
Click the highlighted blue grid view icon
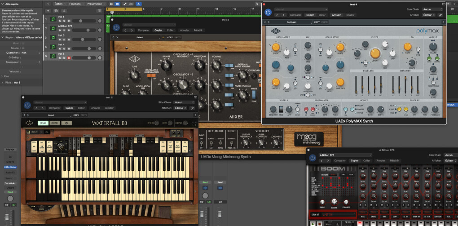pos(117,4)
